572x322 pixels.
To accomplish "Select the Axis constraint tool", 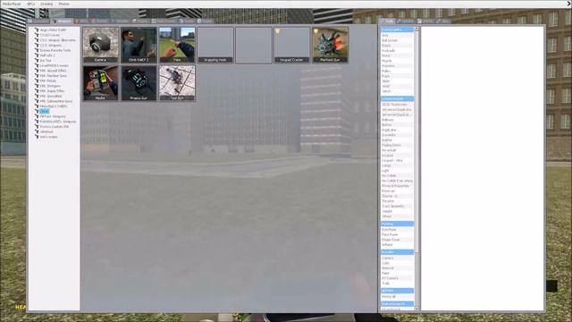I will tap(397, 36).
